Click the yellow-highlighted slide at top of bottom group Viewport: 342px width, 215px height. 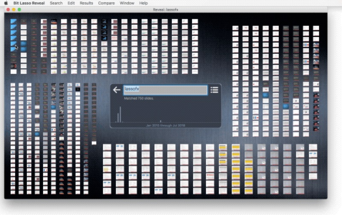pos(223,147)
